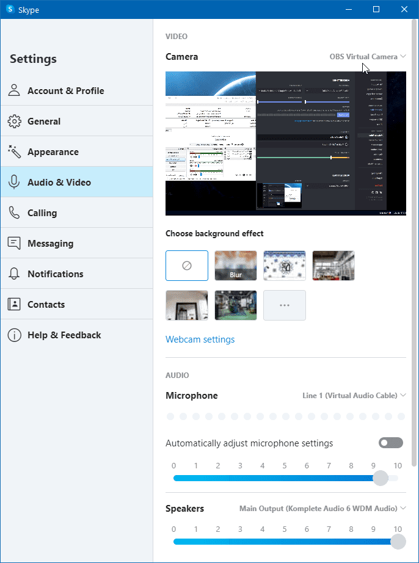Screen dimensions: 419x563
Task: Click the Messaging chat bubble icon
Action: 14,243
